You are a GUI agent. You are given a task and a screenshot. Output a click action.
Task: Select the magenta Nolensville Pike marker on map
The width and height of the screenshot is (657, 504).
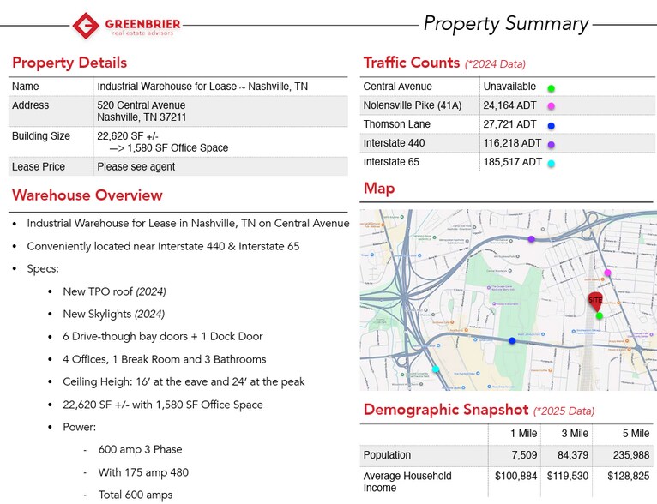point(607,273)
